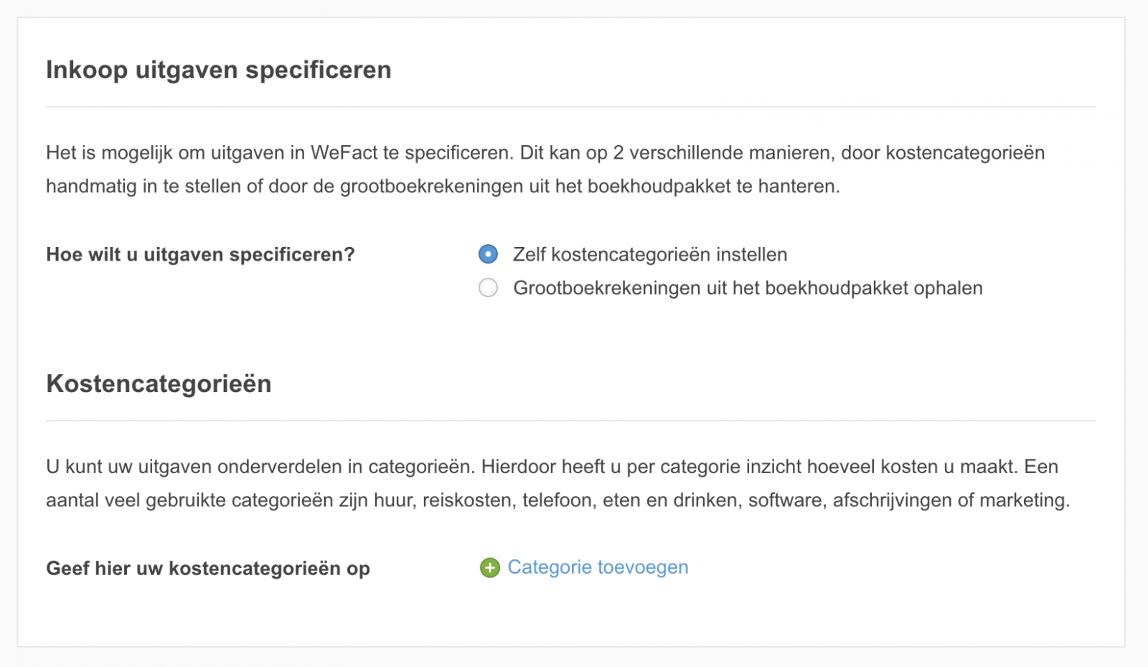Click the blue "Categorie toevoegen" text
Viewport: 1148px width, 667px height.
(x=598, y=567)
